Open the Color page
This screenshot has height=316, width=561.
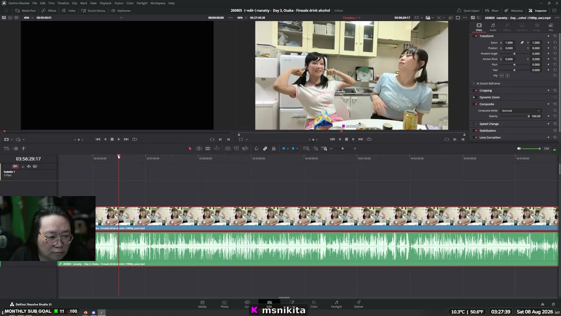point(314,304)
